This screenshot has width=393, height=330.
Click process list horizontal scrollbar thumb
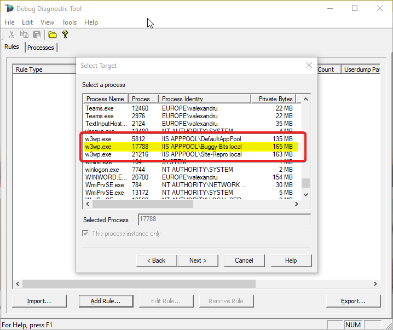(x=143, y=204)
